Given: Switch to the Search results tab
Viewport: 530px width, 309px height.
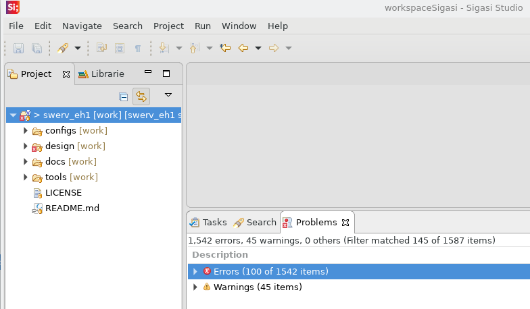Looking at the screenshot, I should tap(255, 223).
